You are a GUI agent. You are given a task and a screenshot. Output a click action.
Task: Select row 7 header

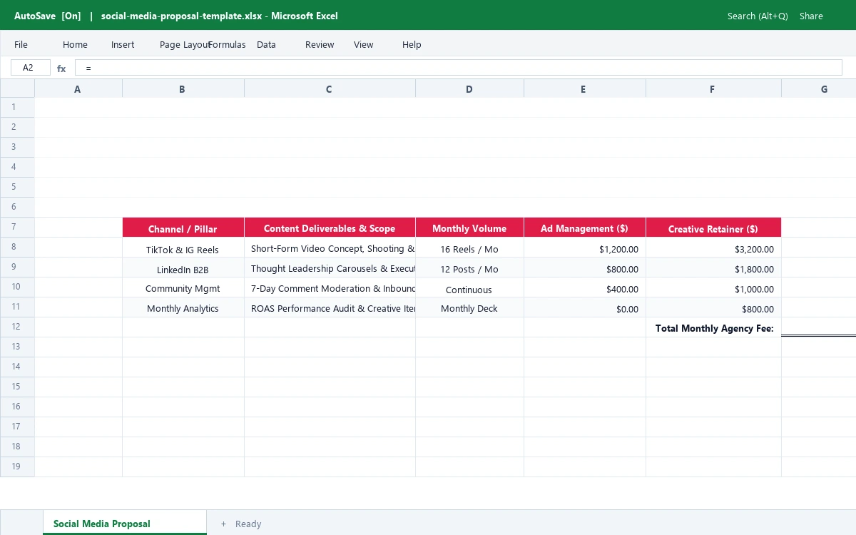pos(17,227)
